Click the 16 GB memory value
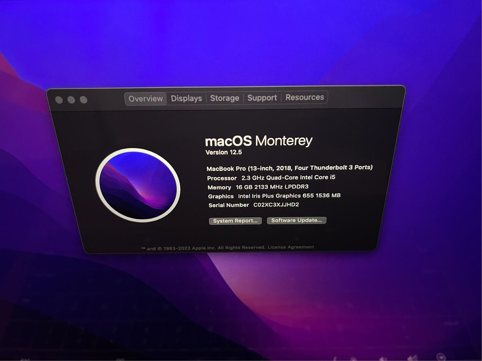 (x=272, y=187)
